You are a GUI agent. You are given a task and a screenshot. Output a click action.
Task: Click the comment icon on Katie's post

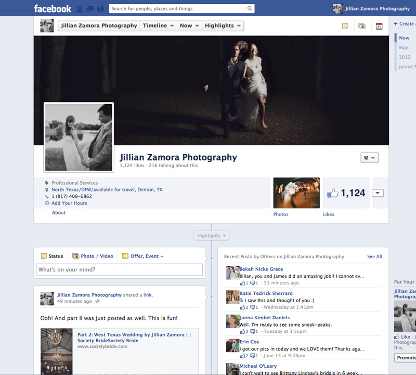253,307
